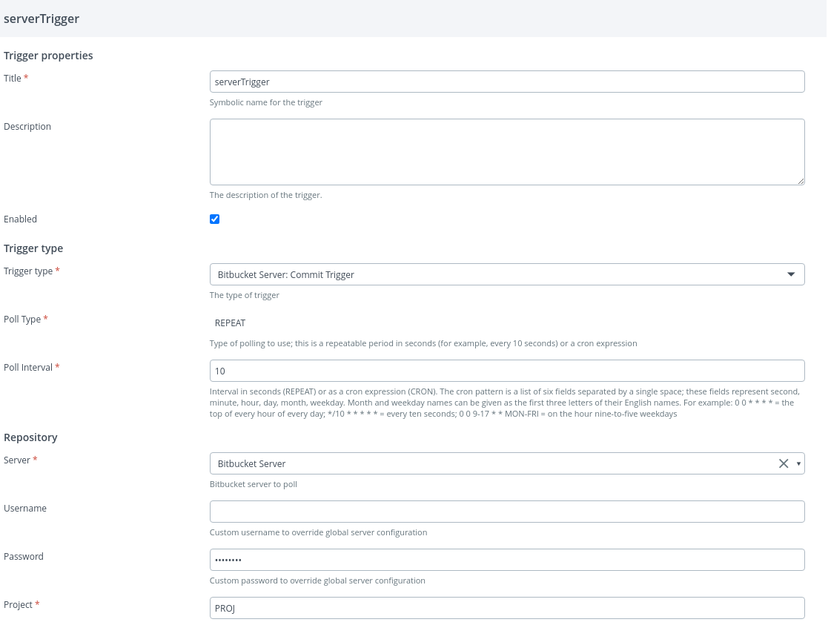Viewport: 831px width, 625px height.
Task: Click the small arrow in the Server field
Action: click(x=798, y=463)
